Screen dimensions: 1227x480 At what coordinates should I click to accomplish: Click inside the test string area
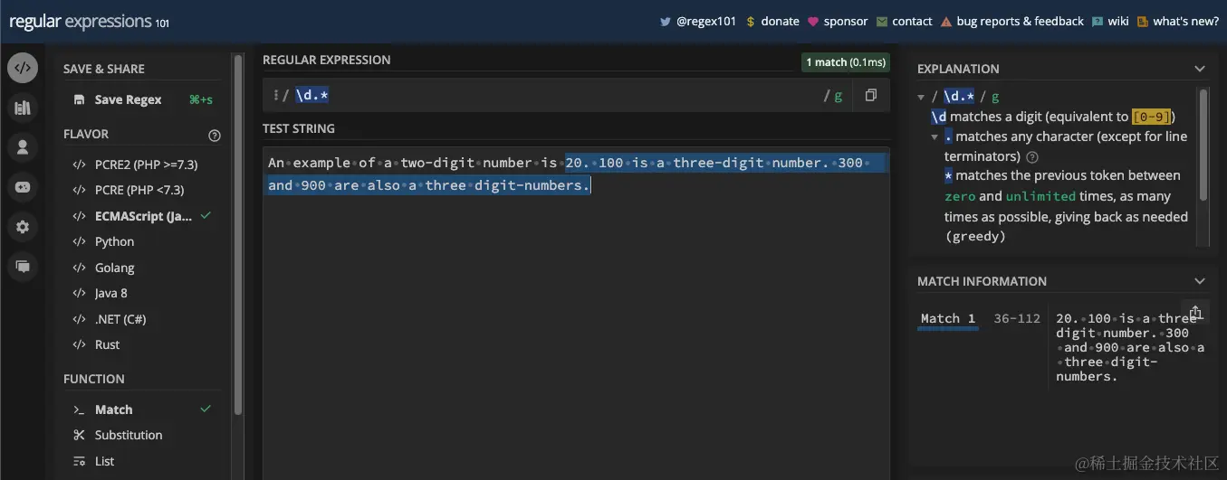pos(576,313)
